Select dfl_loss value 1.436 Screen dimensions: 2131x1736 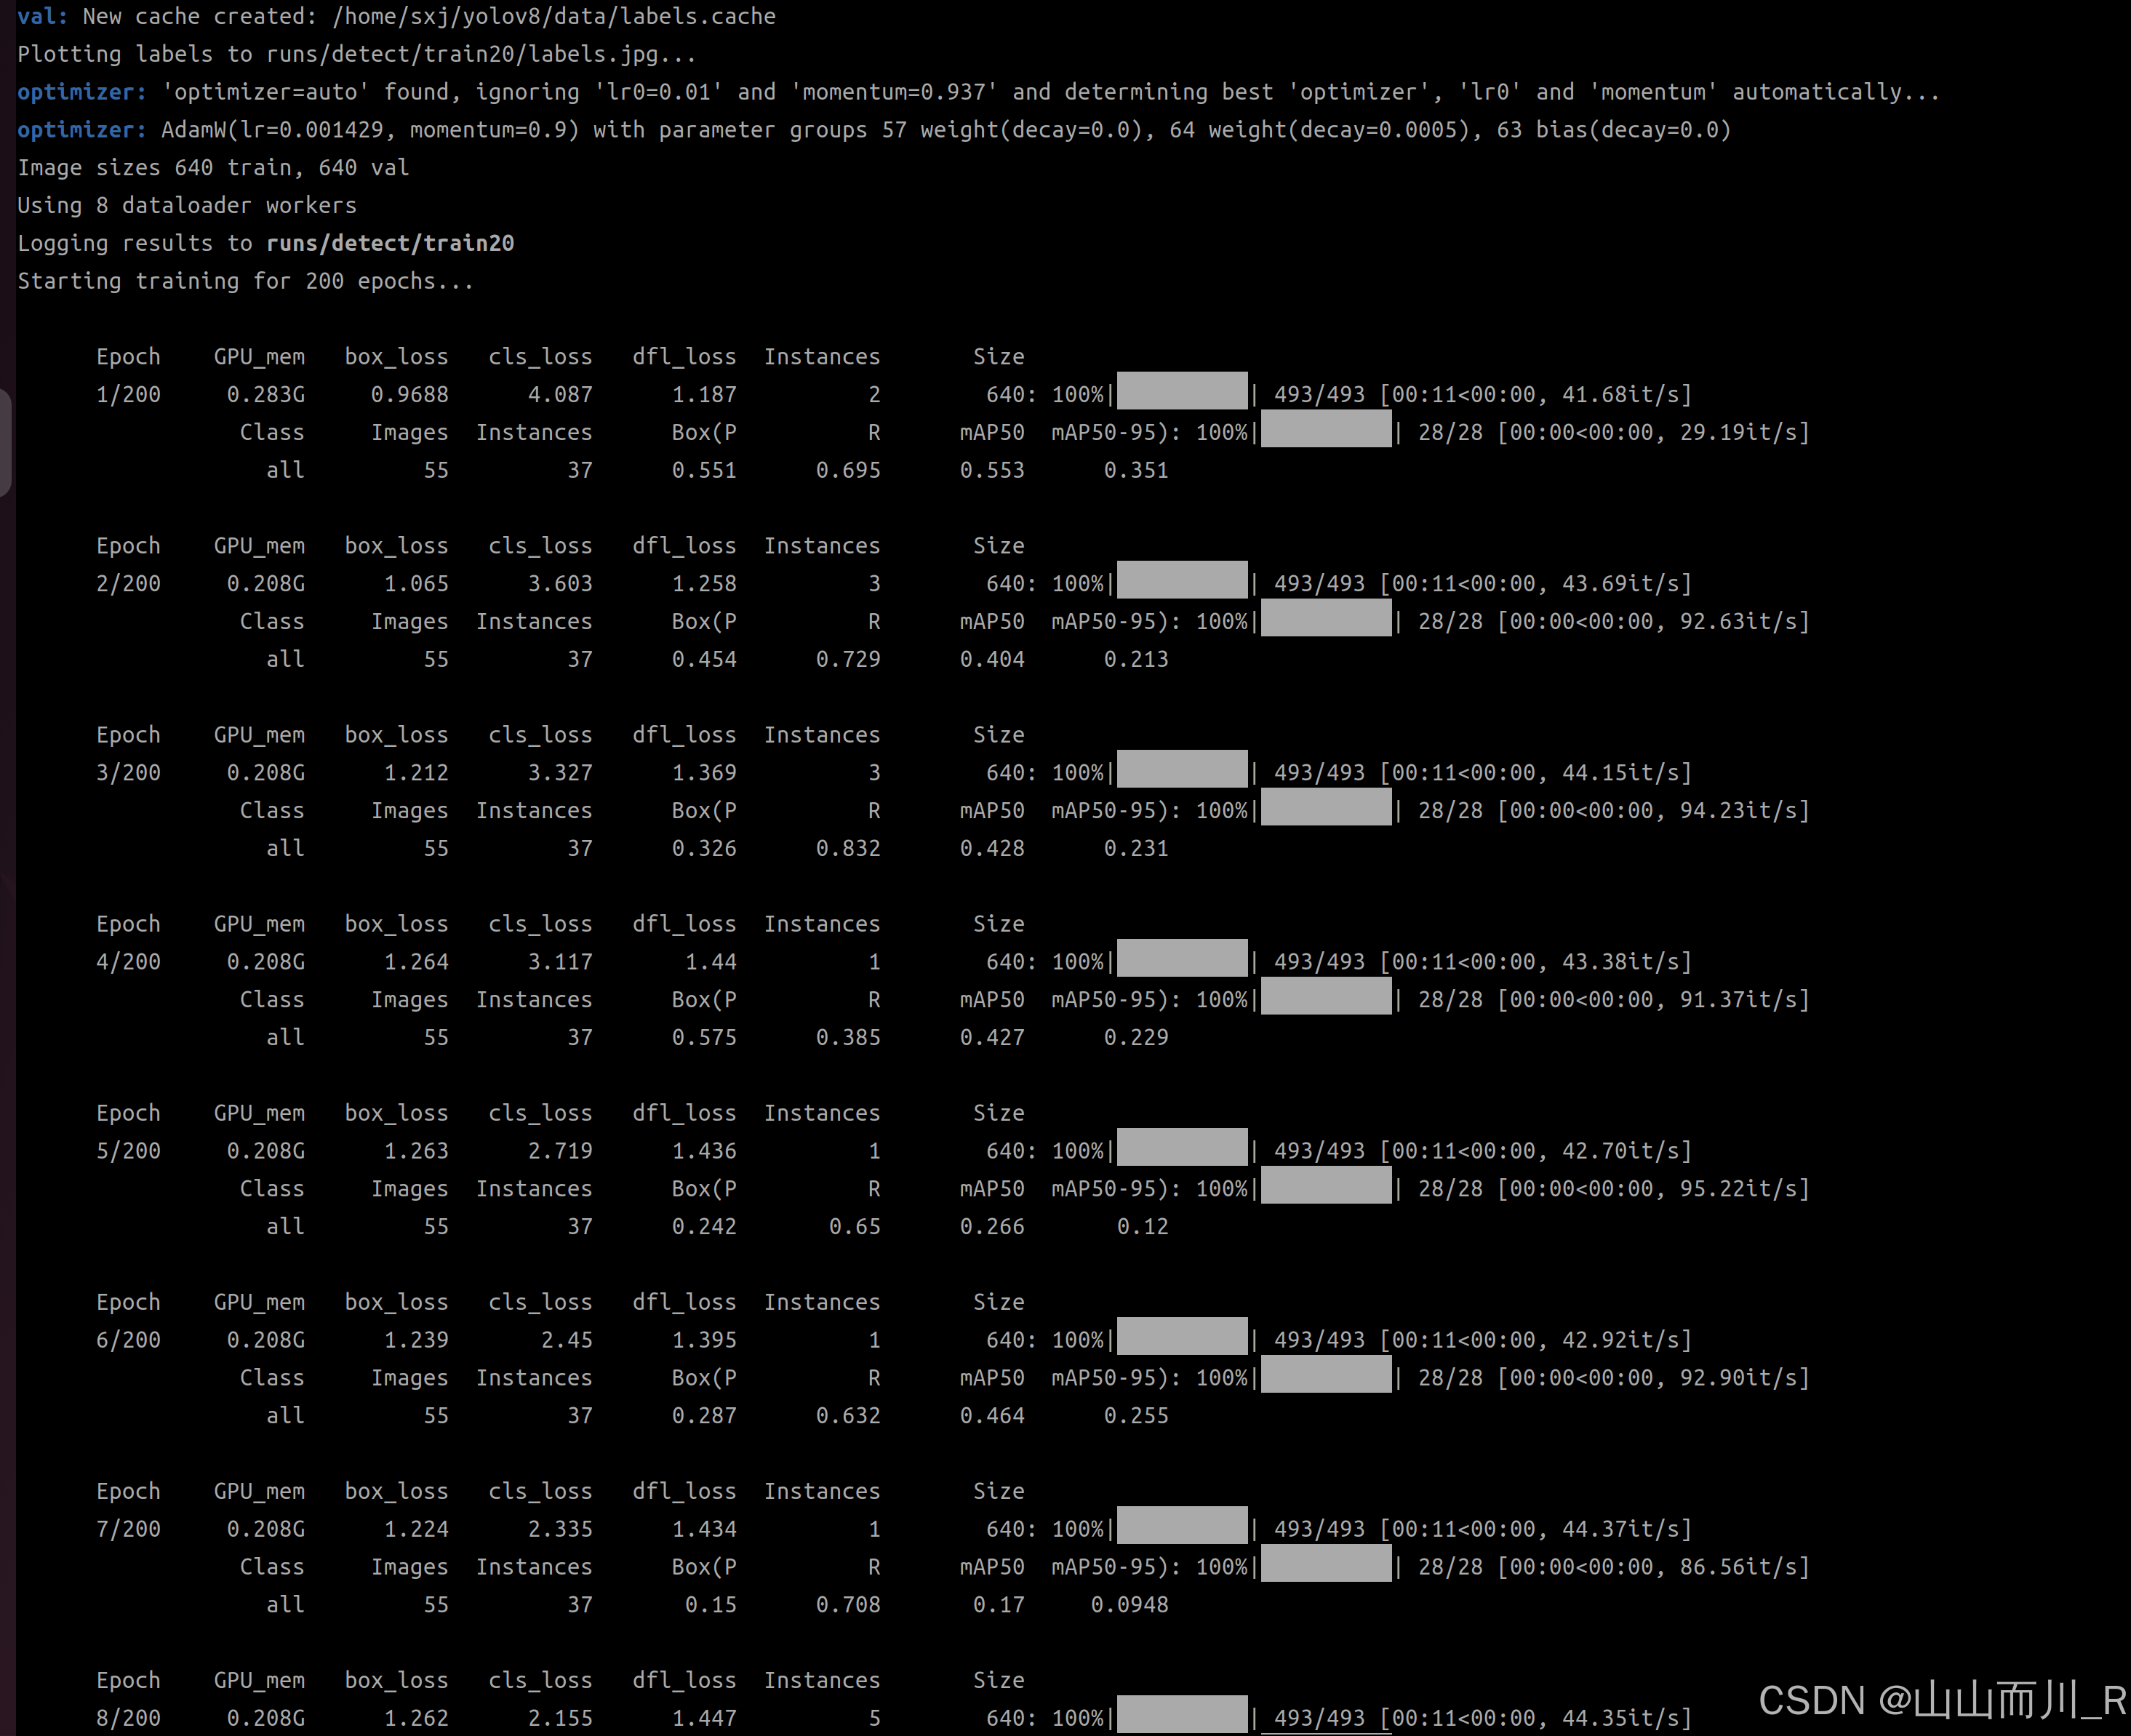[704, 1151]
